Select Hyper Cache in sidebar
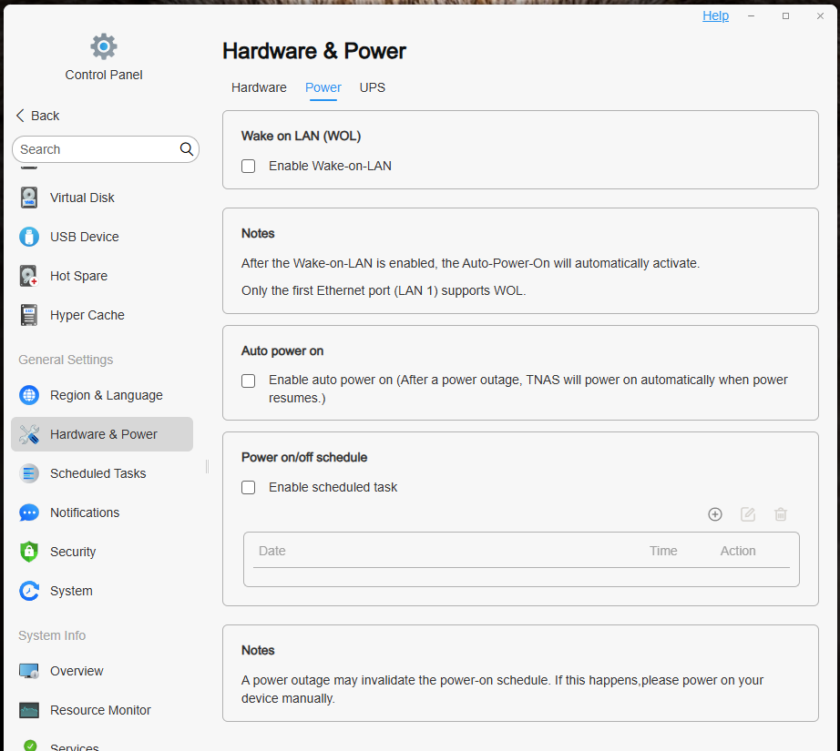 (x=102, y=315)
